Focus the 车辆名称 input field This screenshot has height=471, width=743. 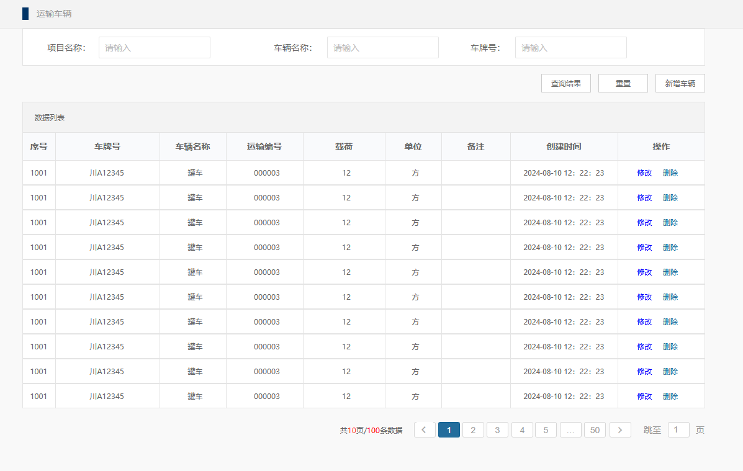click(x=382, y=48)
